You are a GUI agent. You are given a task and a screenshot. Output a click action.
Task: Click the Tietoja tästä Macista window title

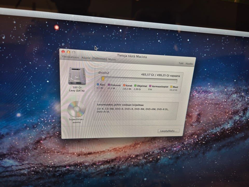[x=132, y=56]
